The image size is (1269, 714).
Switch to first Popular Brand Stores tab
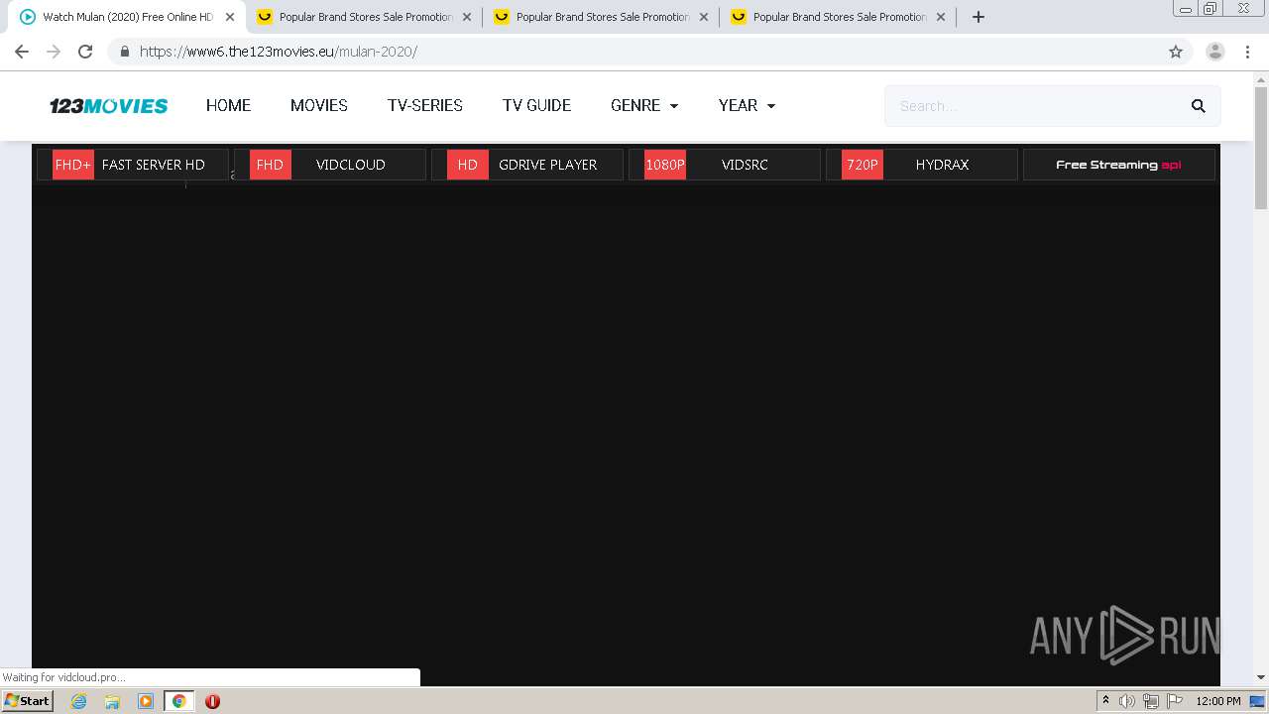[365, 17]
